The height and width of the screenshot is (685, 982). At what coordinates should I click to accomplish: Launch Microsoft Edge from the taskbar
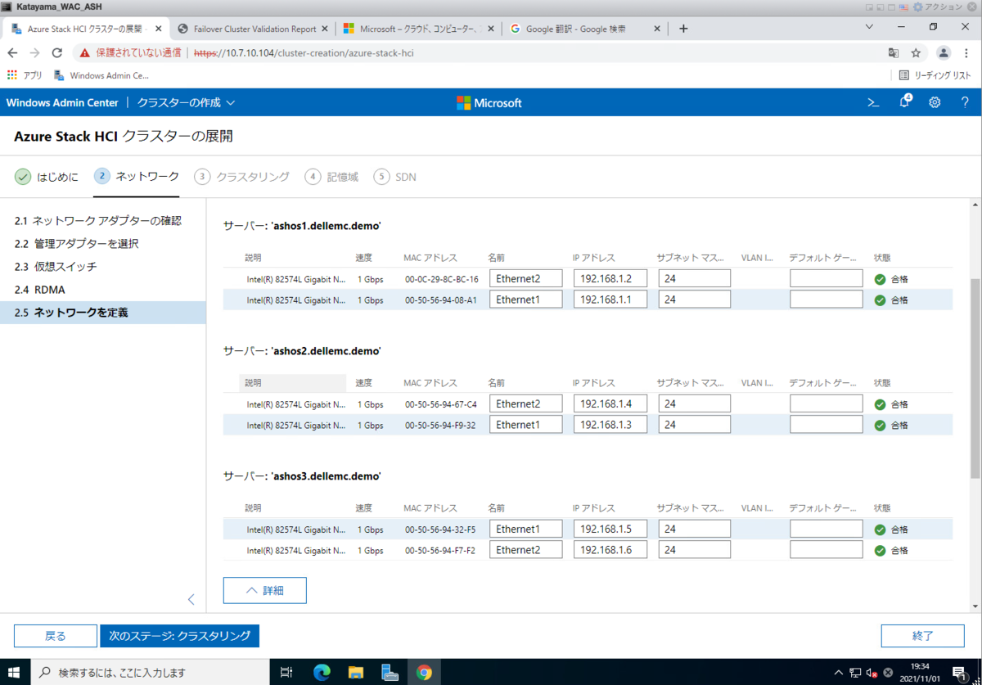[322, 673]
